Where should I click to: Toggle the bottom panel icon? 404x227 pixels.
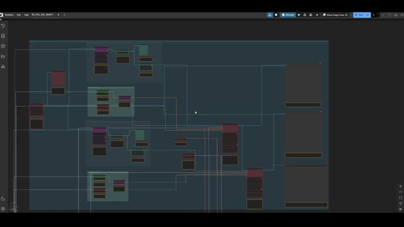coord(396,15)
